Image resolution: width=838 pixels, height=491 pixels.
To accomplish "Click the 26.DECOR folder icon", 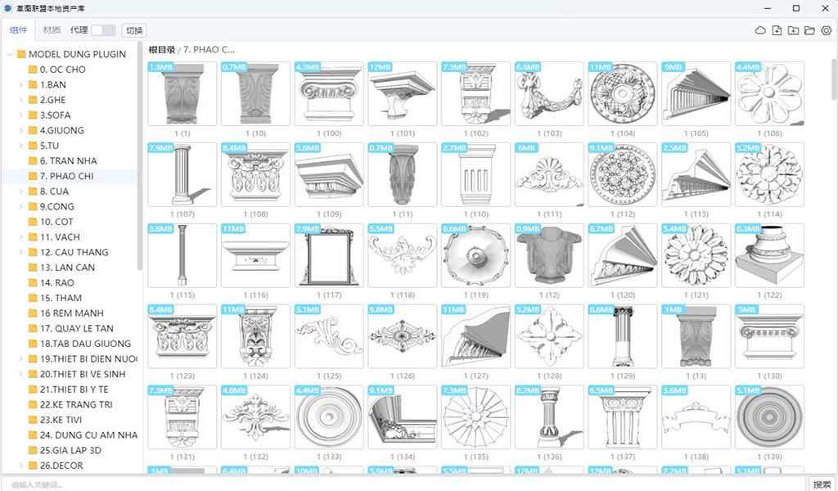I will click(34, 466).
